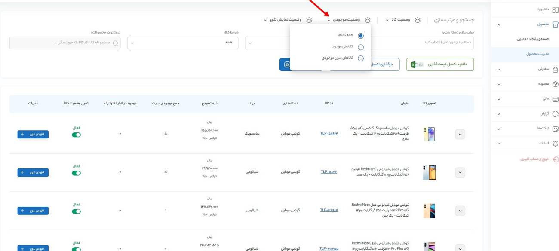Screen dimensions: 559x251
Task: Expand the Redmi 13C row details chevron
Action: (x=460, y=172)
